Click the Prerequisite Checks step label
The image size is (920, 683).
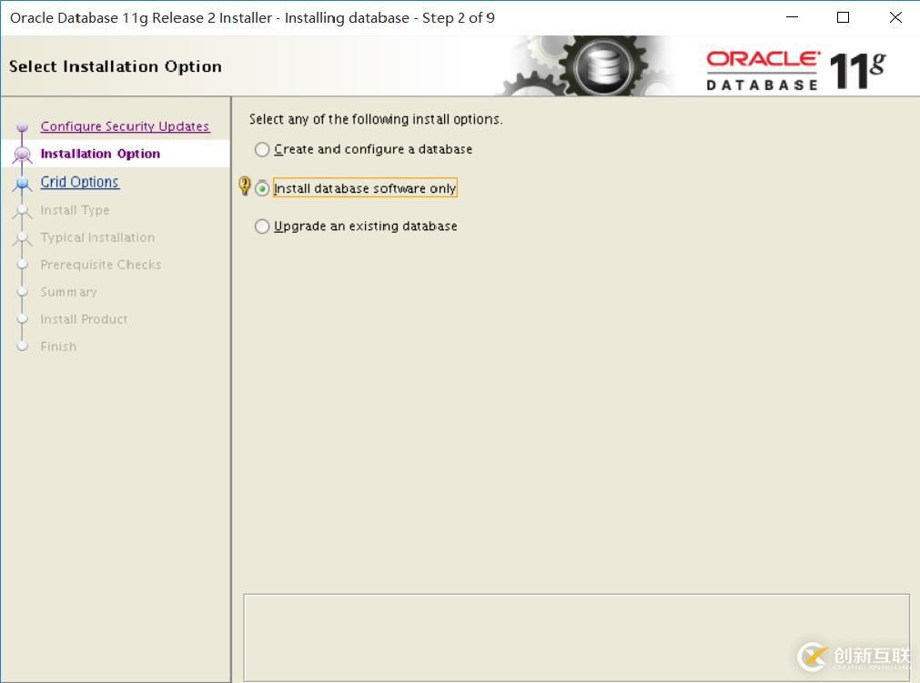point(101,265)
